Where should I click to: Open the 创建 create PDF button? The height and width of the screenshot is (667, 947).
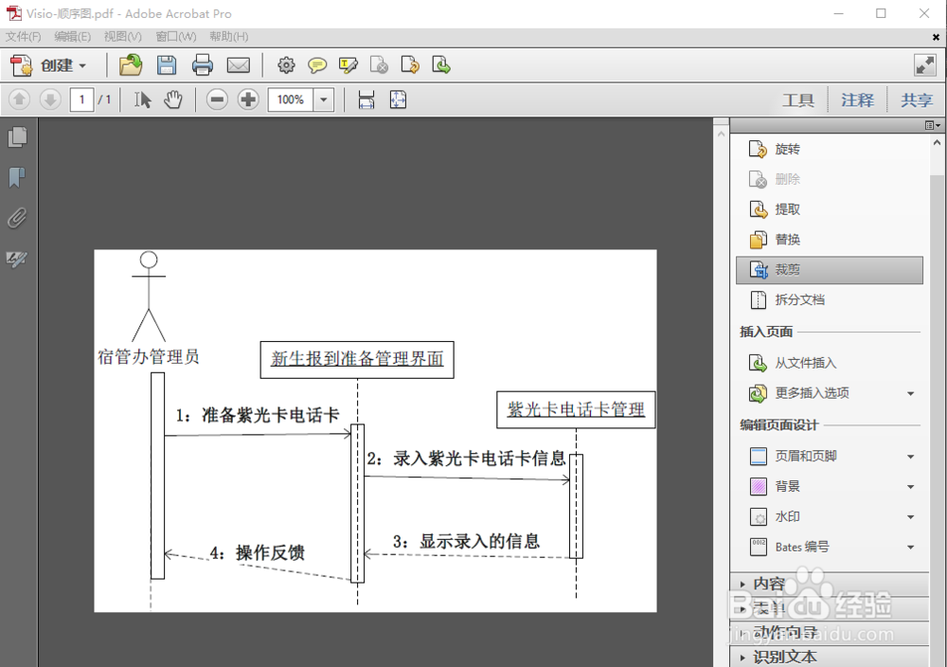pos(49,65)
